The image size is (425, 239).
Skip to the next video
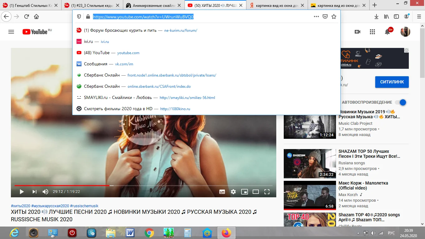coord(34,192)
